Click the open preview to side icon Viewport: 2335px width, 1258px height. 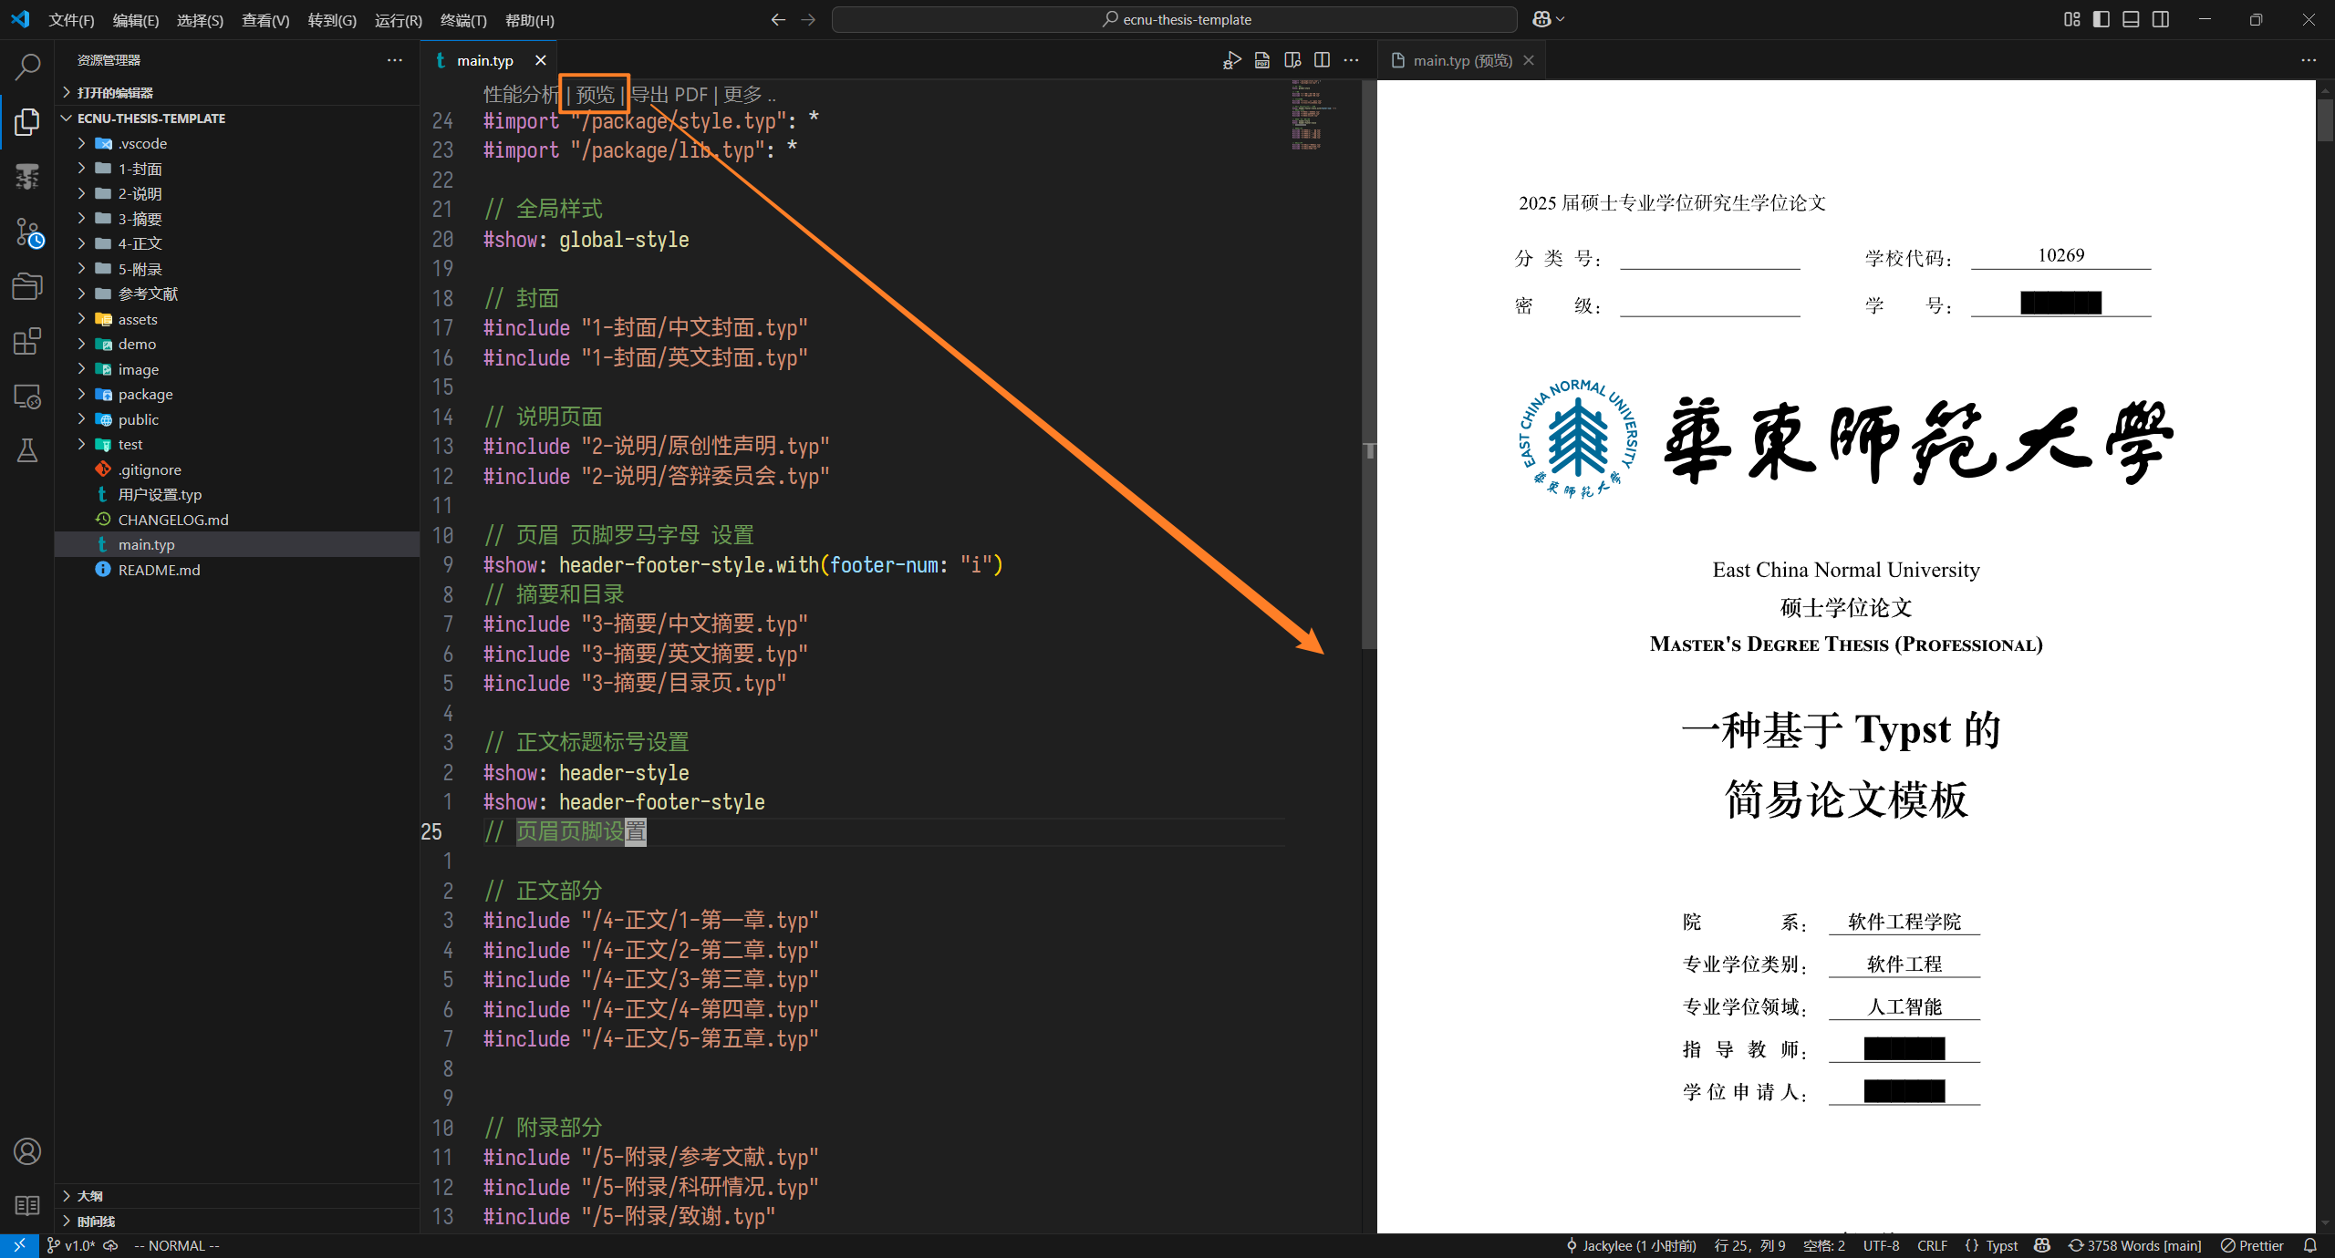[x=1292, y=60]
